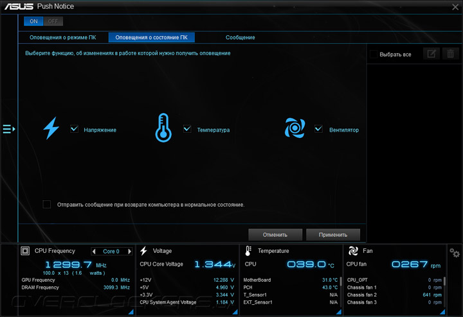
Task: Click the T_Sensor1 row
Action: click(x=291, y=295)
